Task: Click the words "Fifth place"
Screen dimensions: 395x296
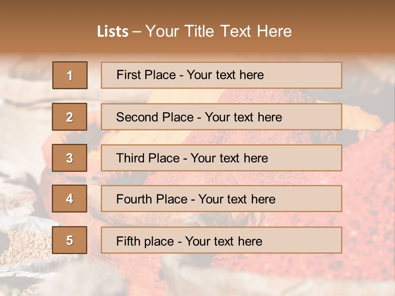Action: [144, 241]
